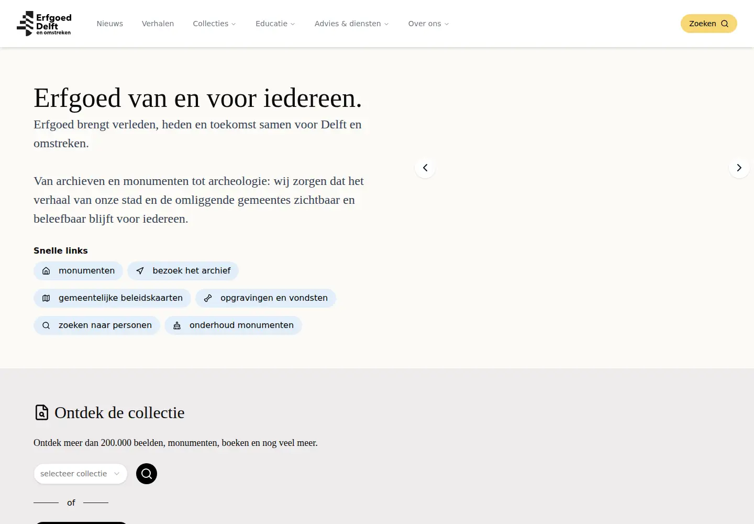Show next carousel slide
The image size is (754, 524).
tap(739, 168)
